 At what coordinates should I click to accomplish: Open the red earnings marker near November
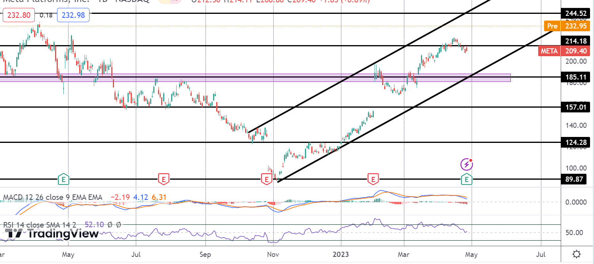[267, 179]
